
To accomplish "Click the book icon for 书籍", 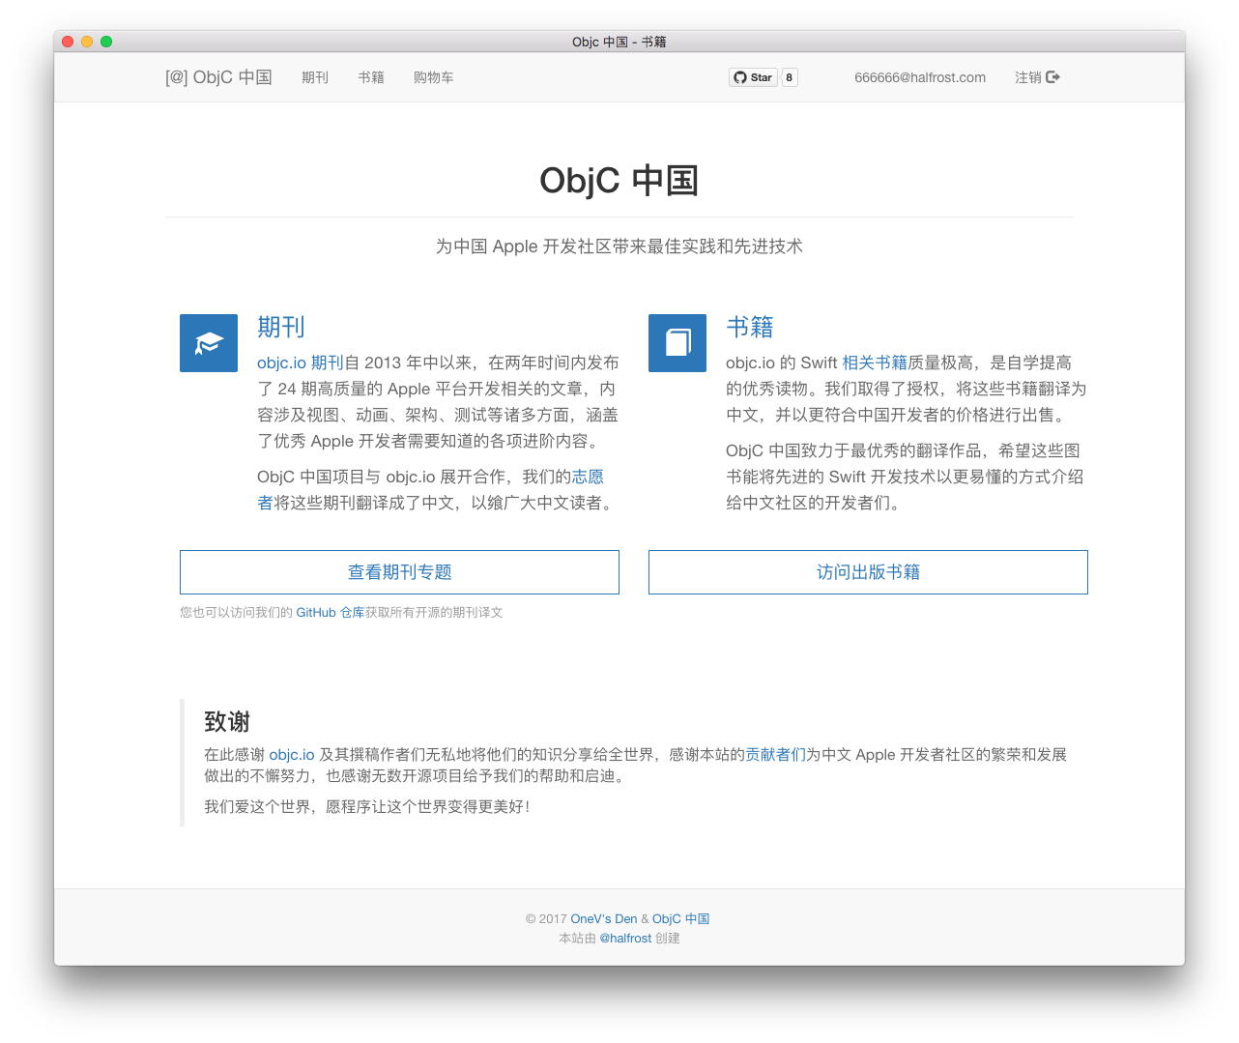I will tap(677, 343).
